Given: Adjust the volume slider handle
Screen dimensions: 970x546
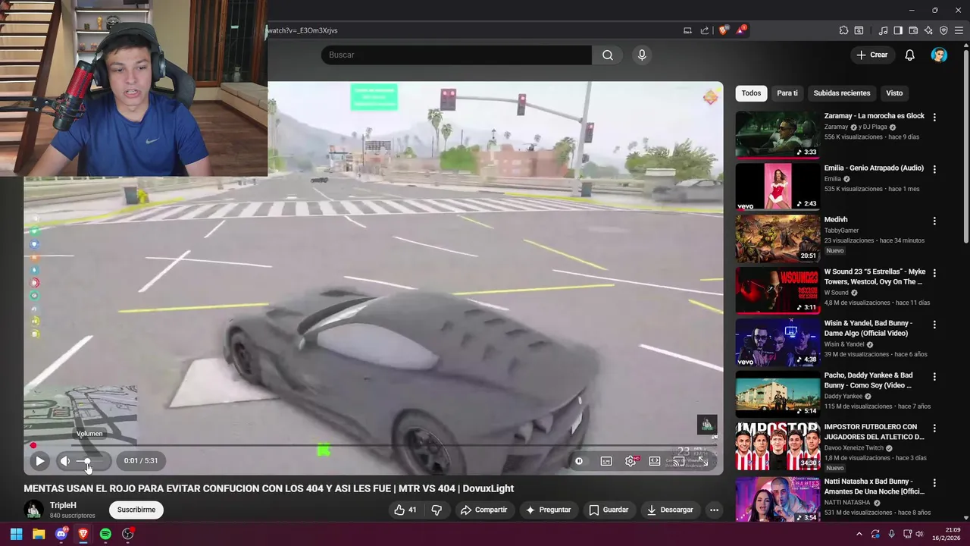Looking at the screenshot, I should [87, 460].
